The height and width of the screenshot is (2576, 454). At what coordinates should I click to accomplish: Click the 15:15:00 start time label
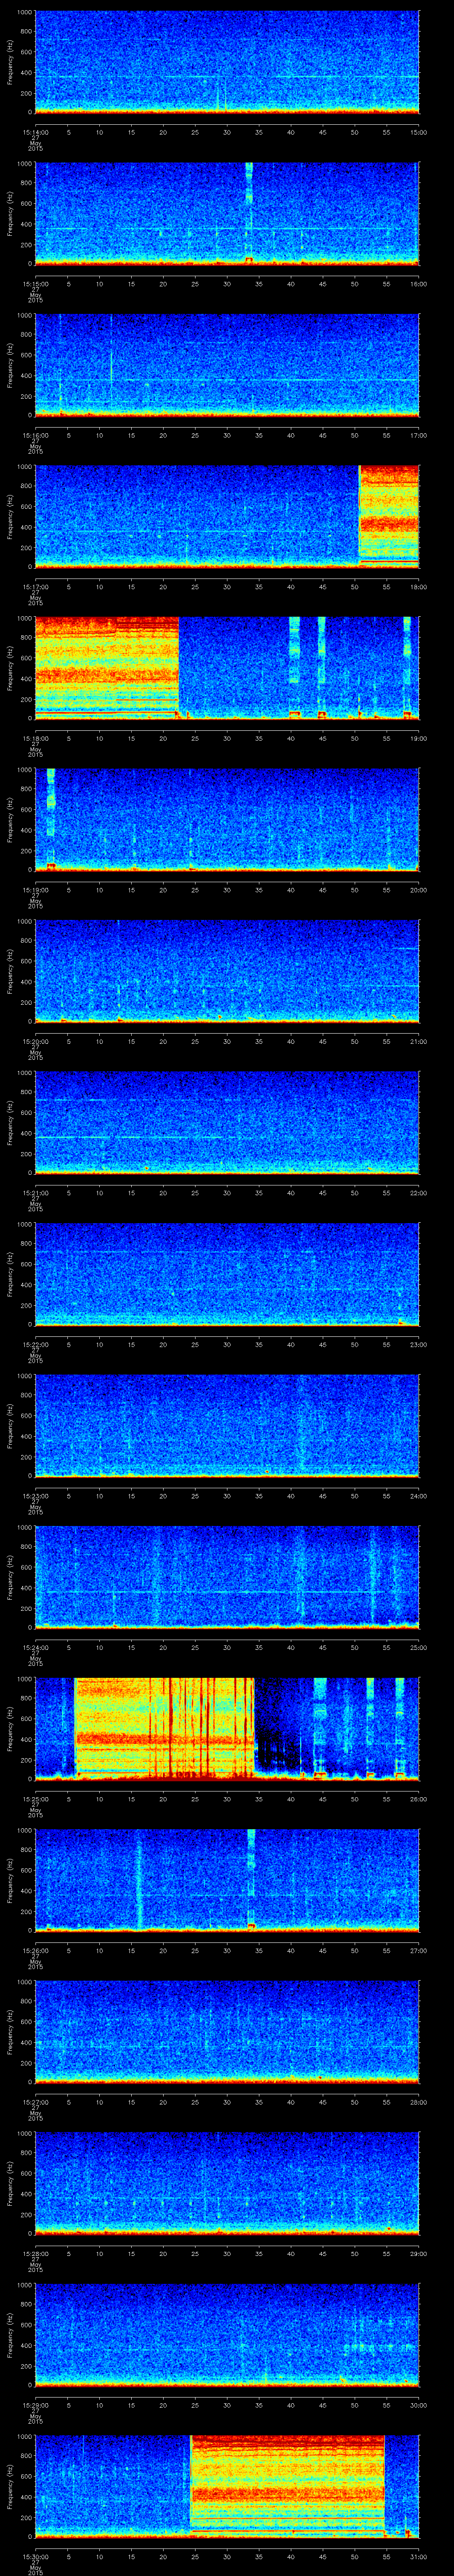coord(35,284)
